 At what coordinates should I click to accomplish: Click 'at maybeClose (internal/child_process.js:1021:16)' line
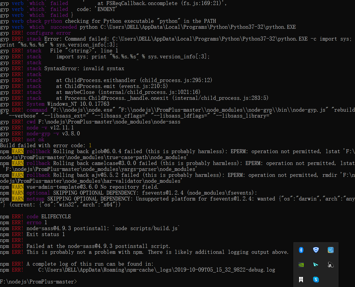(128, 92)
